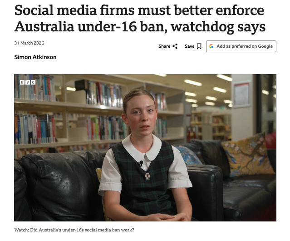
Task: Click the video caption 'Did Australia's under-16s...'
Action: click(74, 230)
